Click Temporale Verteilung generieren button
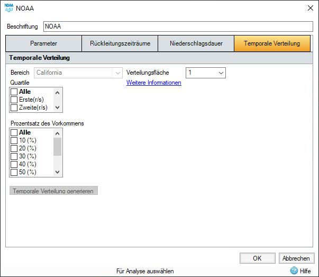 pyautogui.click(x=53, y=191)
